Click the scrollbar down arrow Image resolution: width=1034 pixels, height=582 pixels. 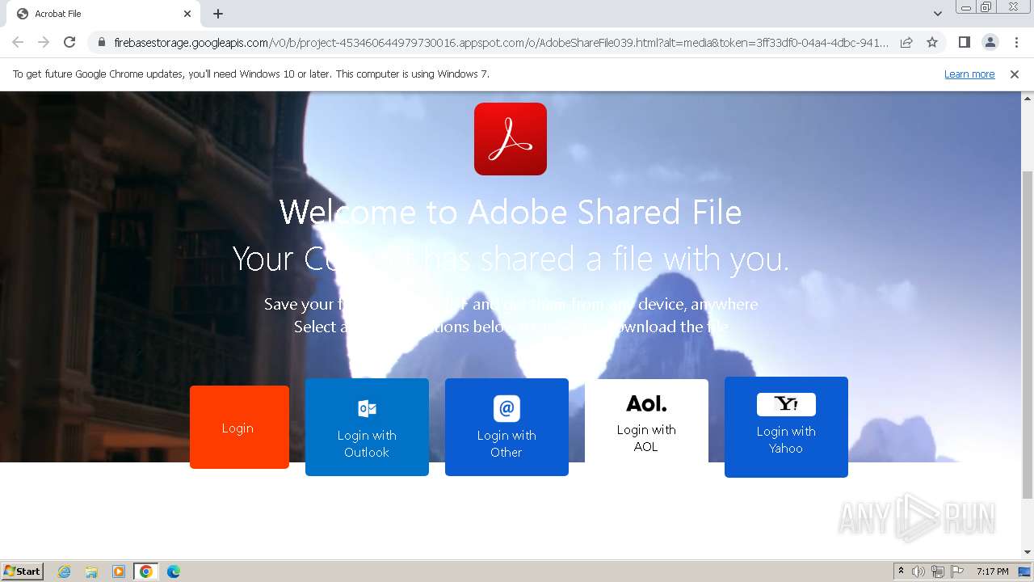(x=1028, y=552)
